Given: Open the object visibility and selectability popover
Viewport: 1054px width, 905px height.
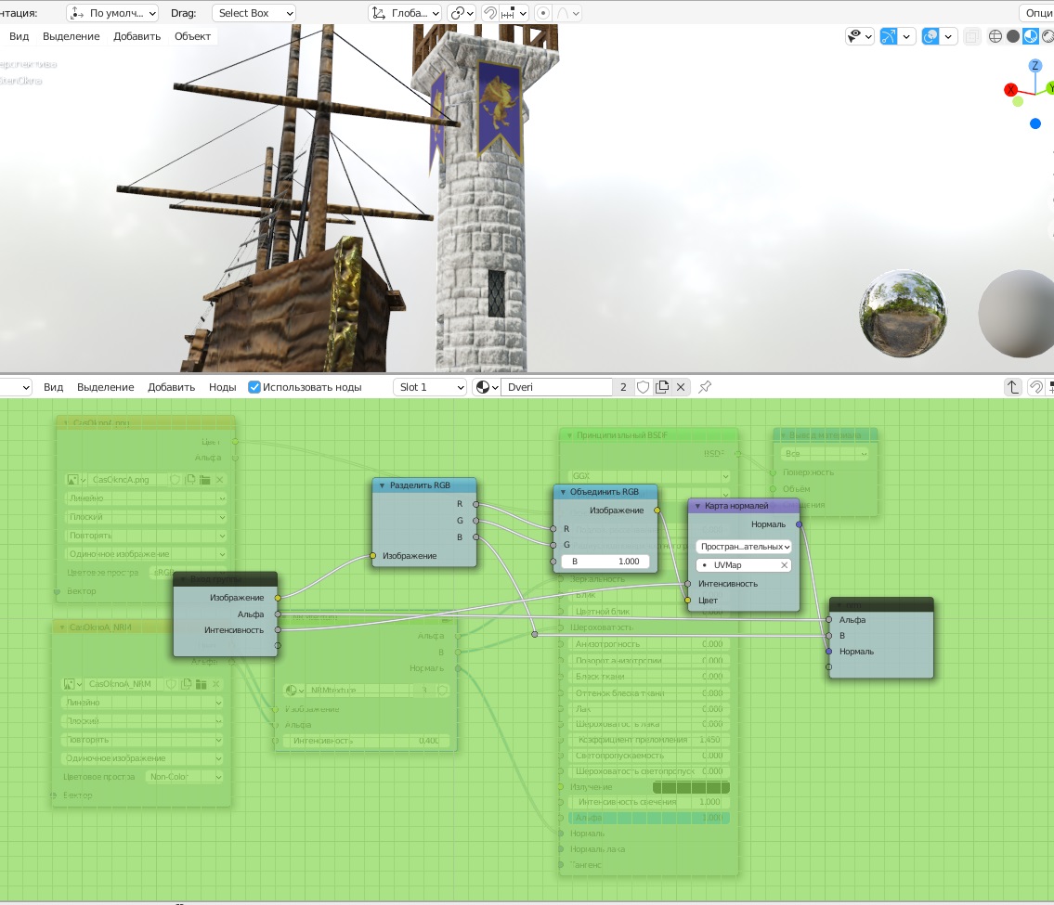Looking at the screenshot, I should coord(859,36).
